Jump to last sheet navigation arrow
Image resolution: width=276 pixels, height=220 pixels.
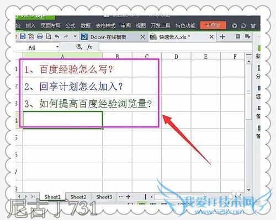point(33,196)
